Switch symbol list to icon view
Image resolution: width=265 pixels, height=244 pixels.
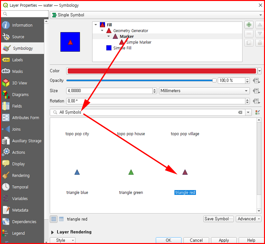point(54,219)
